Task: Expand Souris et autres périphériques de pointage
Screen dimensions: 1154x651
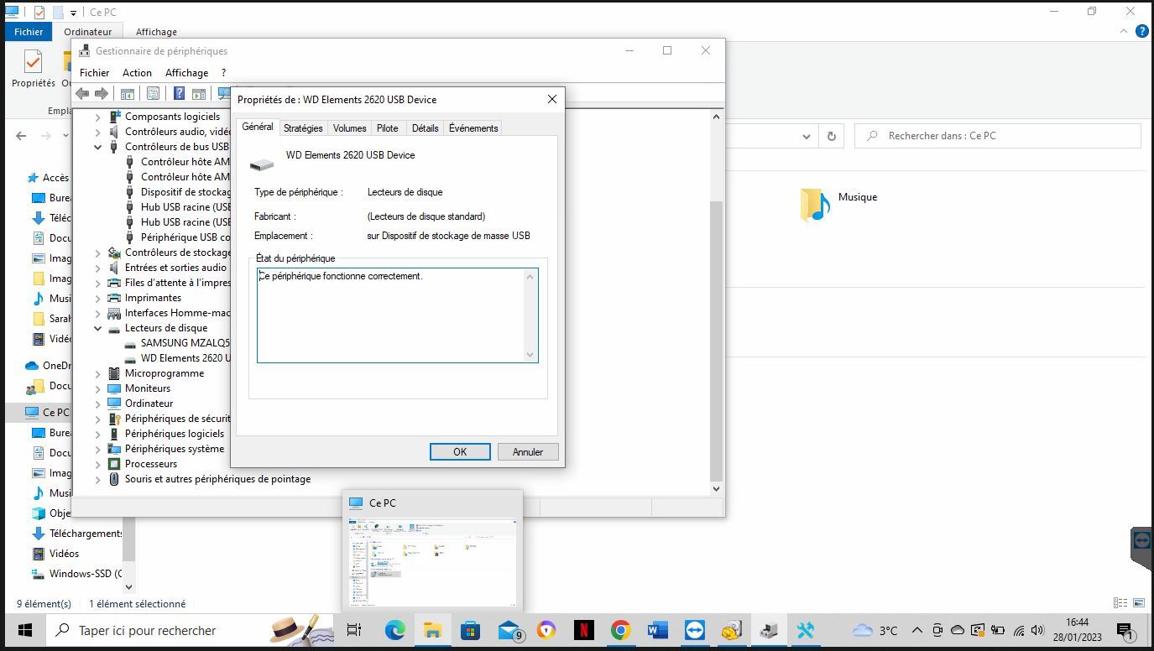Action: pyautogui.click(x=98, y=479)
